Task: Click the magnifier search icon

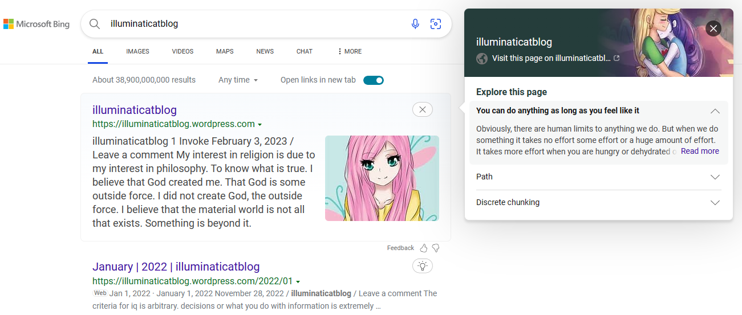Action: [x=95, y=24]
